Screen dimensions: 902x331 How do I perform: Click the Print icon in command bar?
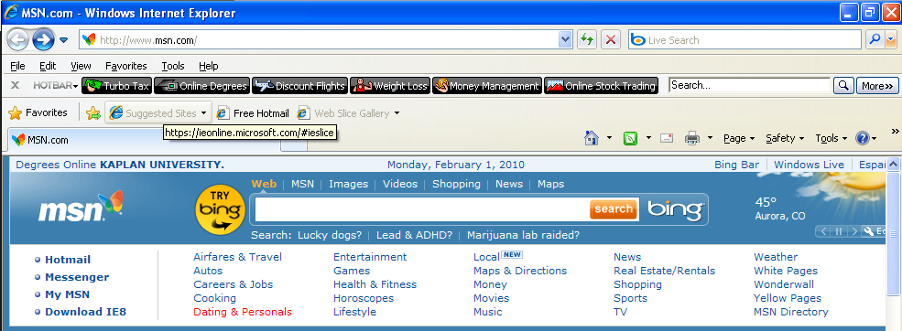click(692, 138)
